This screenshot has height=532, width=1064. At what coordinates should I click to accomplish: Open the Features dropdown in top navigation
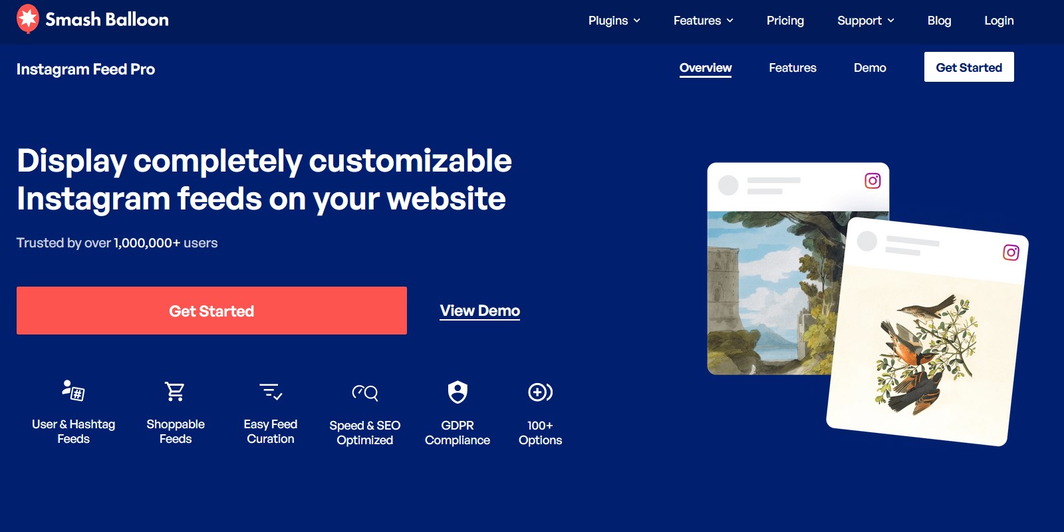click(703, 21)
